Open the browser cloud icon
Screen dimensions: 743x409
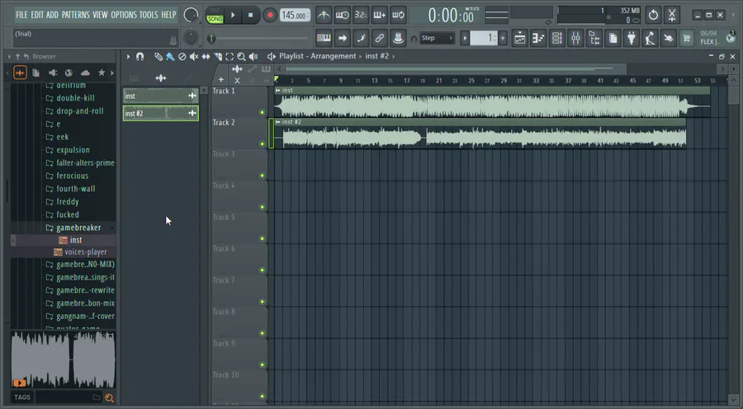pos(85,73)
